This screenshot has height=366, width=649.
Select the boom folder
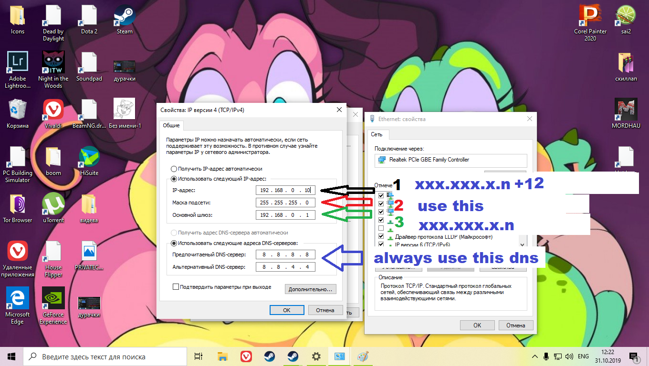click(x=53, y=161)
